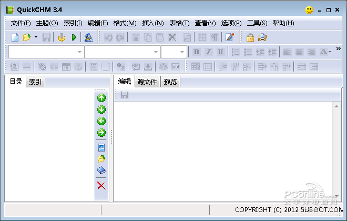347x221 pixels.
Task: Click the compile CHM icon
Action: coord(62,37)
